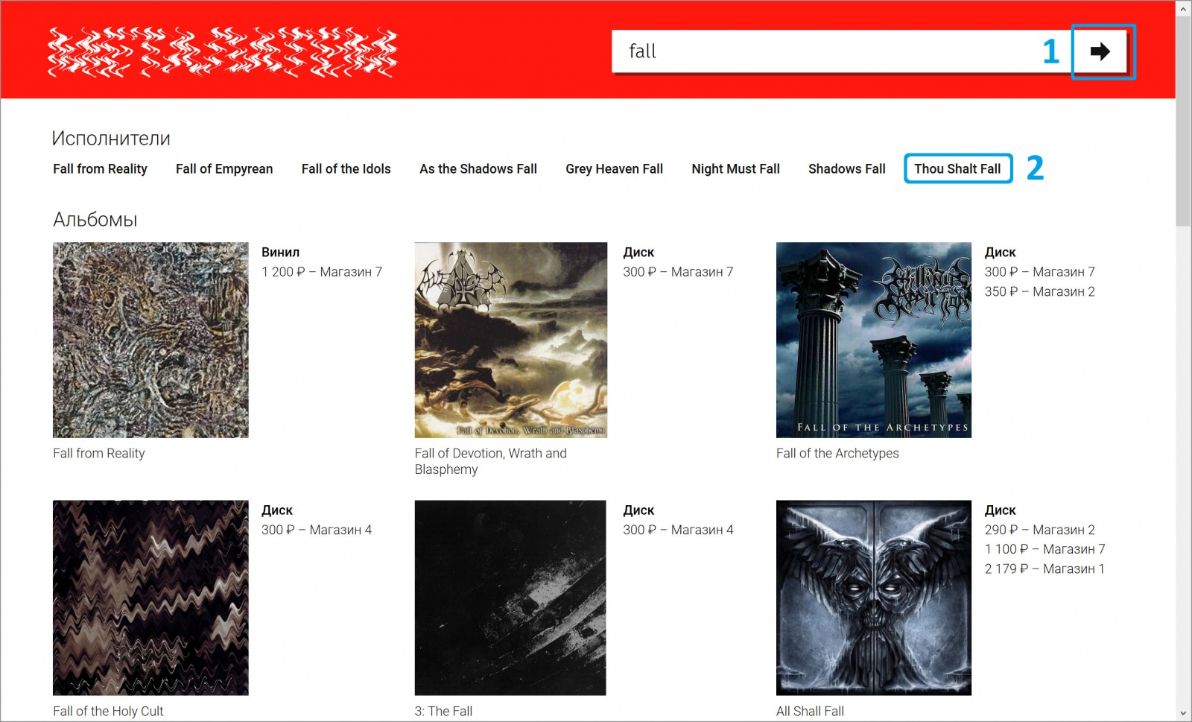Click album title "3: The Fall"
The height and width of the screenshot is (722, 1192).
pyautogui.click(x=443, y=711)
